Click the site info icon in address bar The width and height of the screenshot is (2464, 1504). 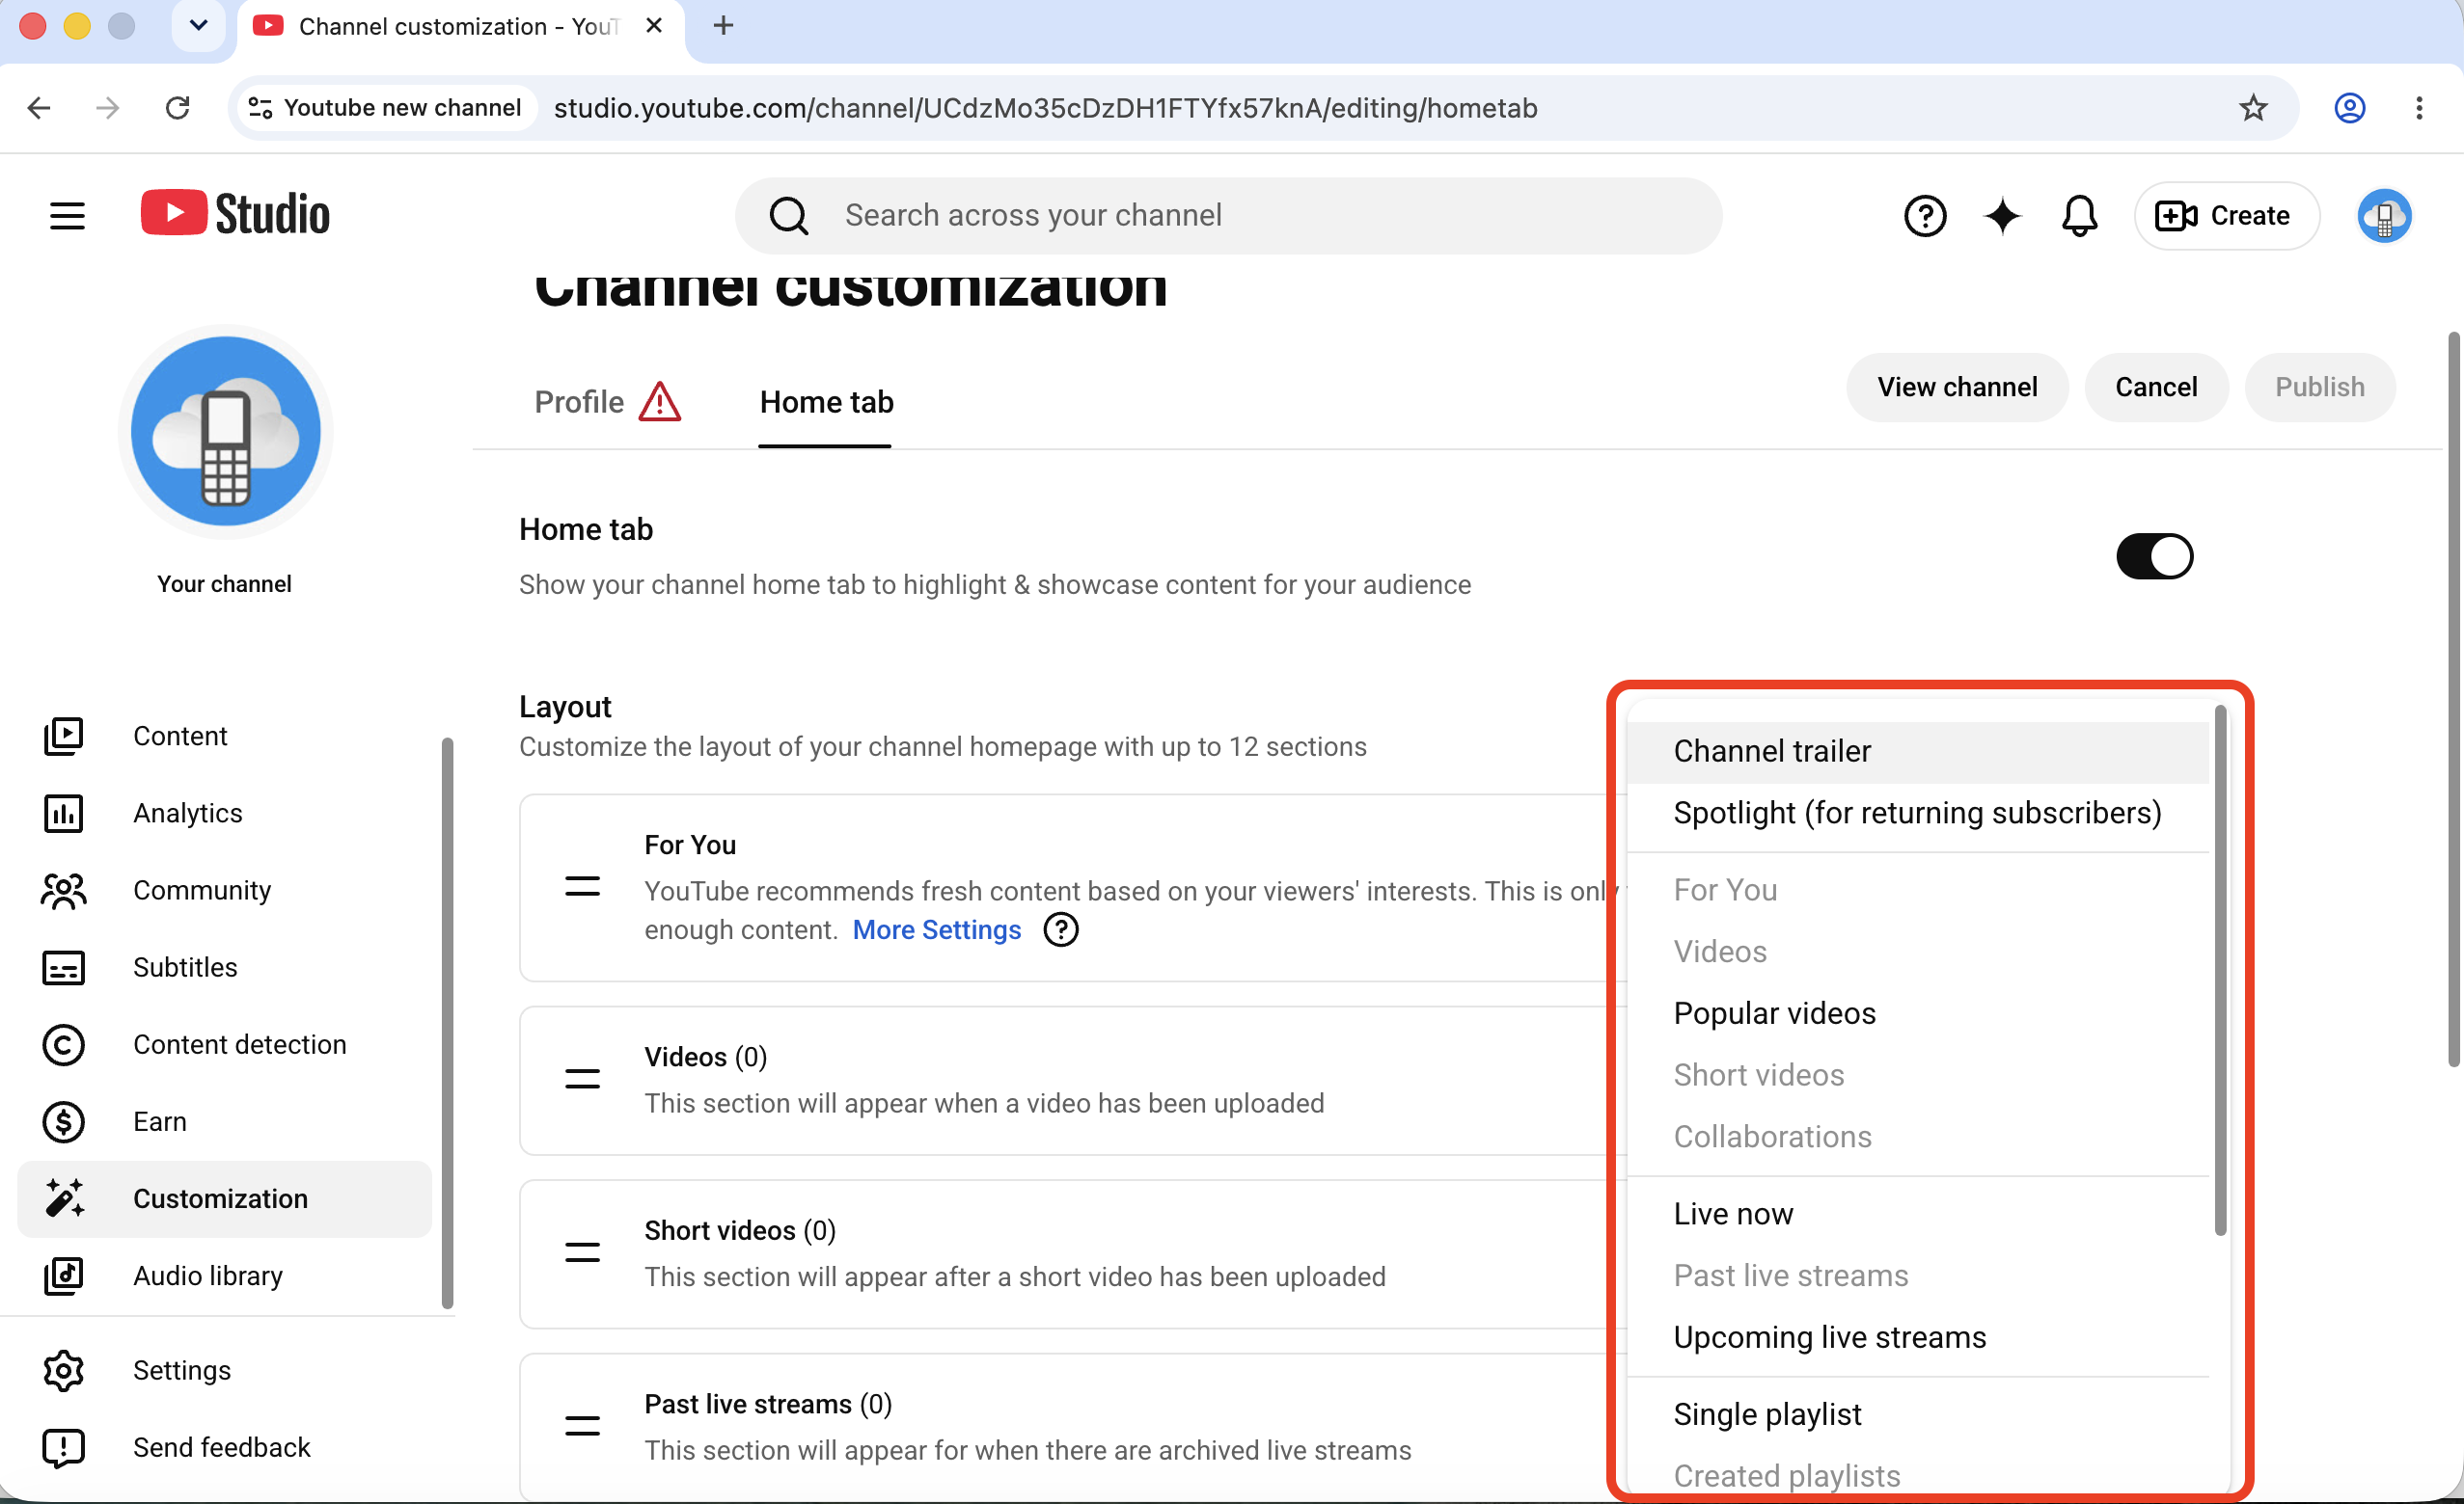pyautogui.click(x=261, y=108)
